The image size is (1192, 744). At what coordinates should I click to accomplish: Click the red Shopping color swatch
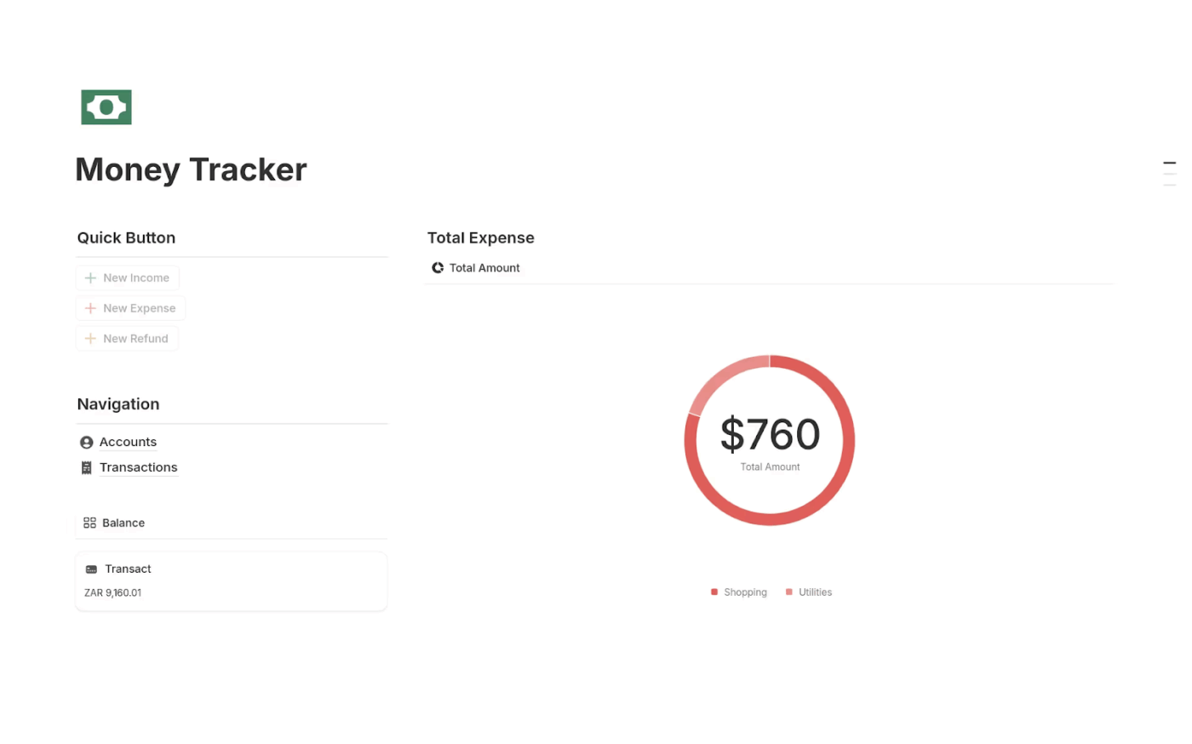click(713, 592)
